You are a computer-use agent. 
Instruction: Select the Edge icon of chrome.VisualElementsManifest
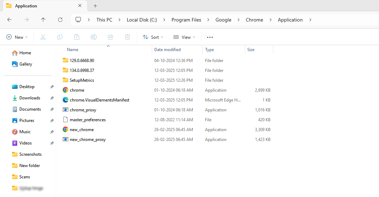[x=65, y=100]
